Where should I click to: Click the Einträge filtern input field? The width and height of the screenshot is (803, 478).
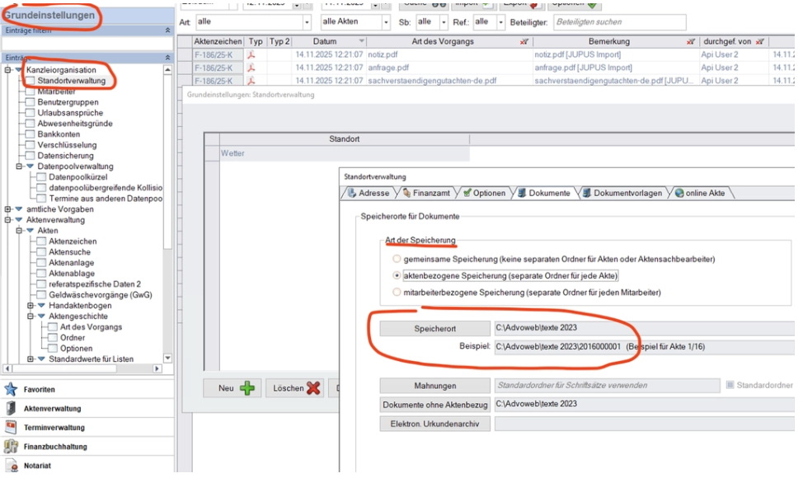tap(87, 44)
